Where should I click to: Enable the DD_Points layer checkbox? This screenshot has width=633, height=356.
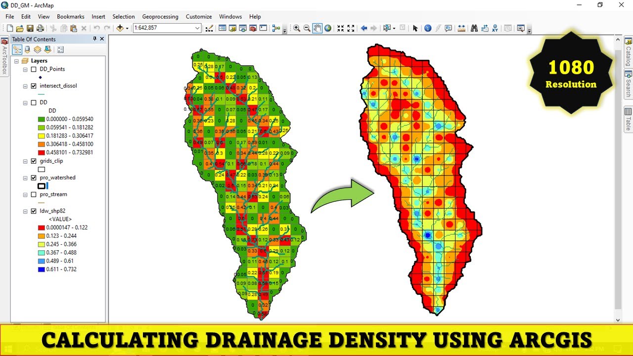pos(34,69)
